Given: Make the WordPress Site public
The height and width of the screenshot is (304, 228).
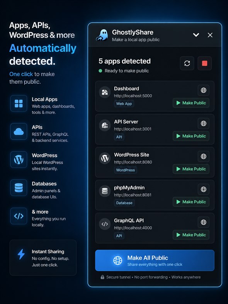Looking at the screenshot, I should pyautogui.click(x=191, y=169).
